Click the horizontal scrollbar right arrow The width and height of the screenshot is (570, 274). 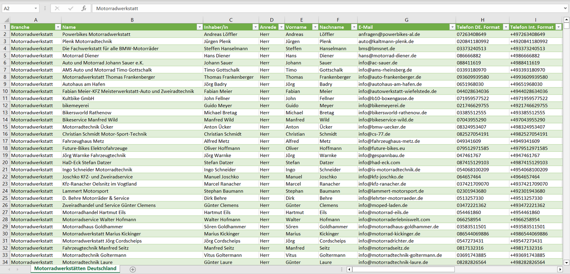coord(560,269)
